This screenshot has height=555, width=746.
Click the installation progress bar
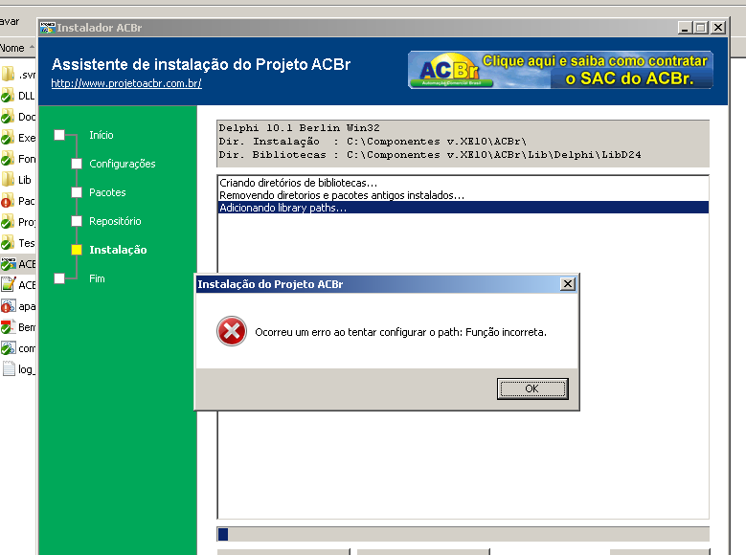pos(463,534)
